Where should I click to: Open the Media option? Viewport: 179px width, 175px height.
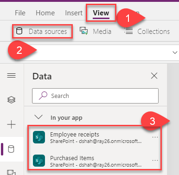[96, 32]
